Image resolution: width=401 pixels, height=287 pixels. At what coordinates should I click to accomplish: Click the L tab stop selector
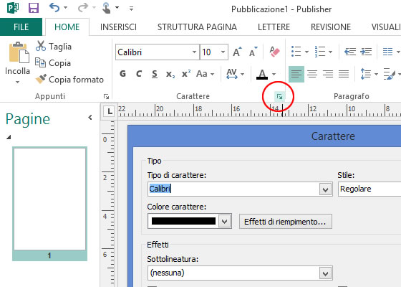[x=110, y=111]
